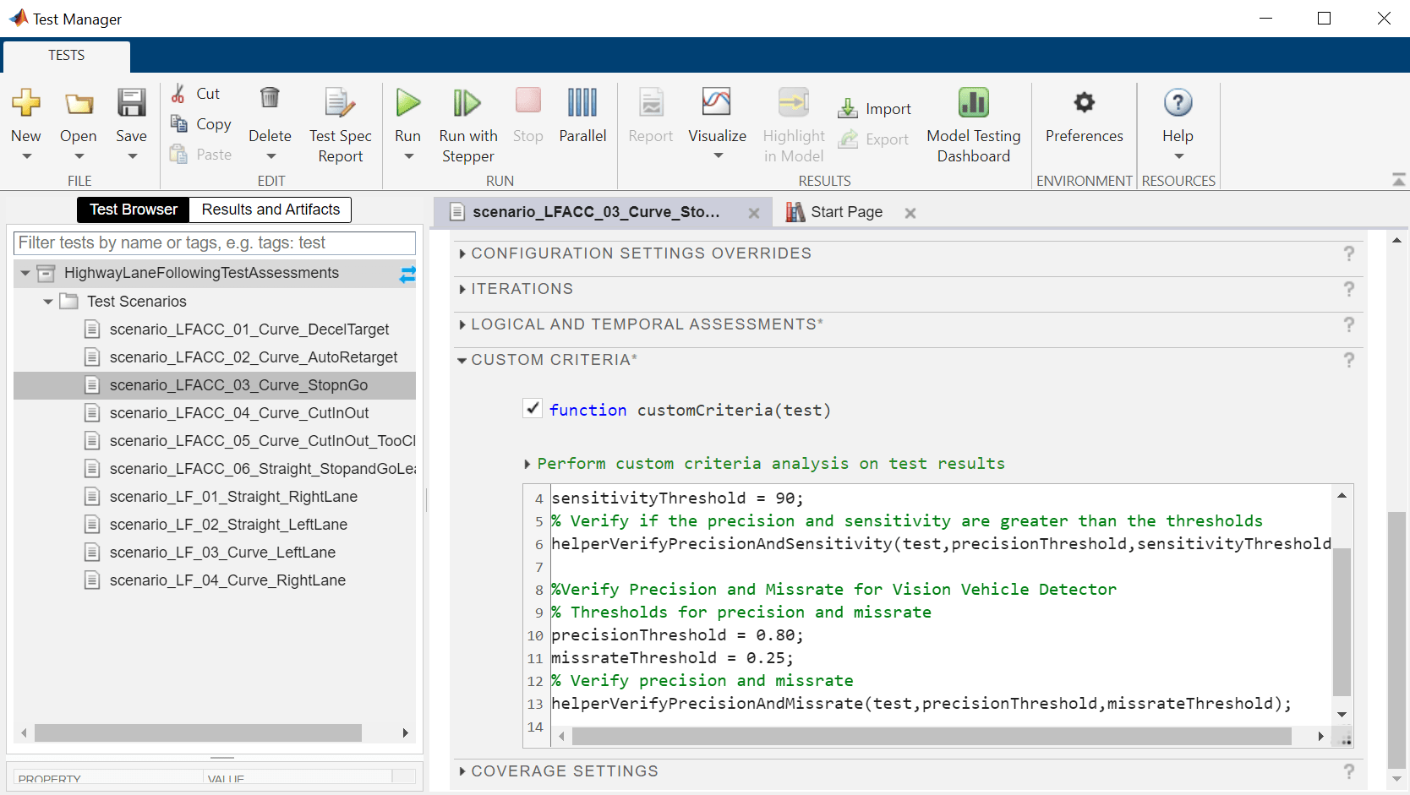Click the green Run test icon
This screenshot has height=795, width=1410.
[x=407, y=104]
